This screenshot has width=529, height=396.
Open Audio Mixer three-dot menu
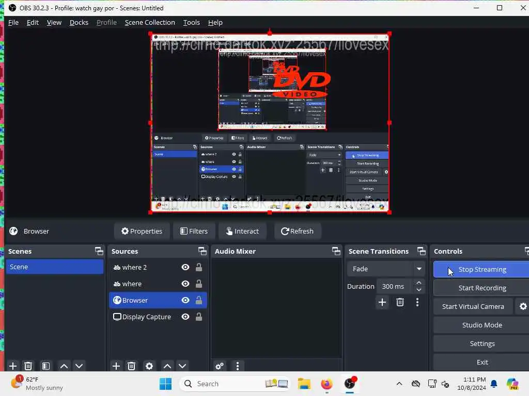tap(238, 366)
